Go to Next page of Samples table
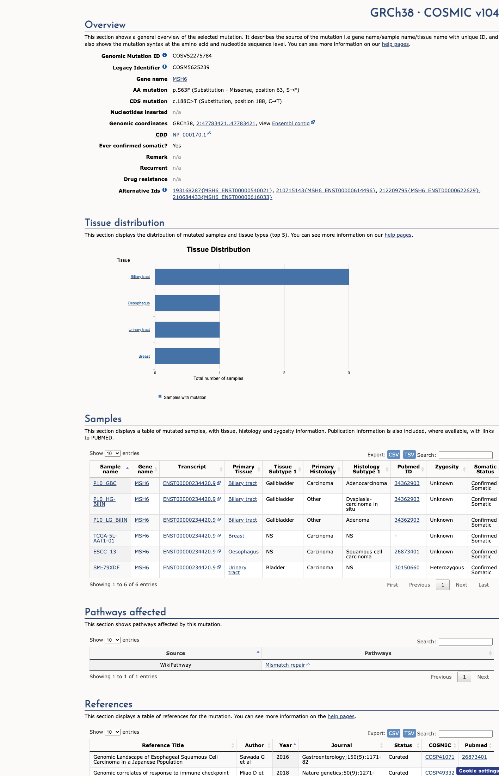The image size is (499, 776). [461, 585]
